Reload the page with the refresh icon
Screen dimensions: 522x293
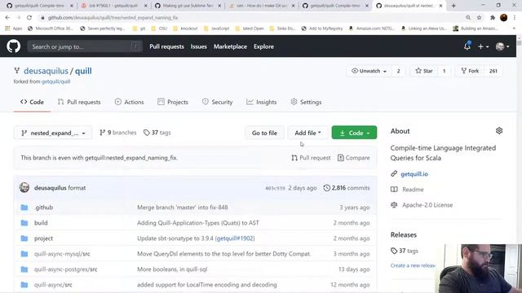click(x=29, y=18)
